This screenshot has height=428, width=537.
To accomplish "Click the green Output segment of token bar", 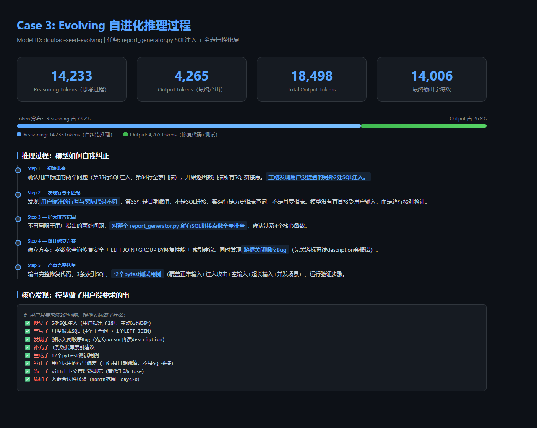I will pyautogui.click(x=424, y=126).
